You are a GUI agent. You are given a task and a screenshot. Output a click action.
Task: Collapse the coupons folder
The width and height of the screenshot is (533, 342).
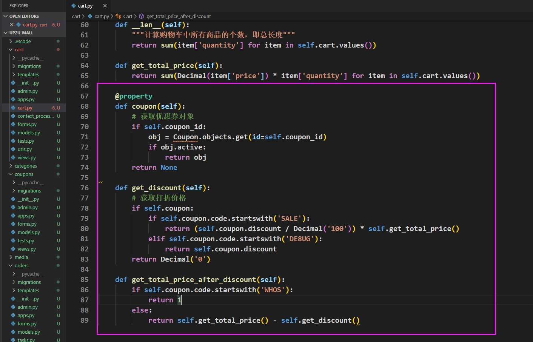click(x=11, y=174)
